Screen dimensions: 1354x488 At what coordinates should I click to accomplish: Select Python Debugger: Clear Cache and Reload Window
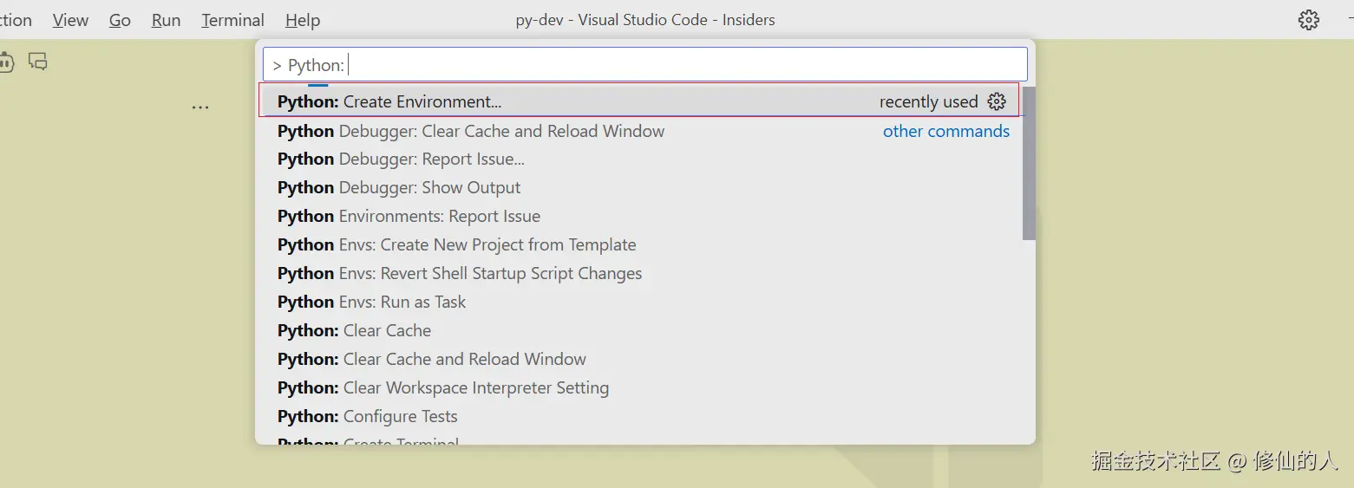[x=471, y=131]
